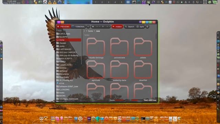Click the yellow S icon in top panel left
The image size is (220, 124).
coord(35,2)
